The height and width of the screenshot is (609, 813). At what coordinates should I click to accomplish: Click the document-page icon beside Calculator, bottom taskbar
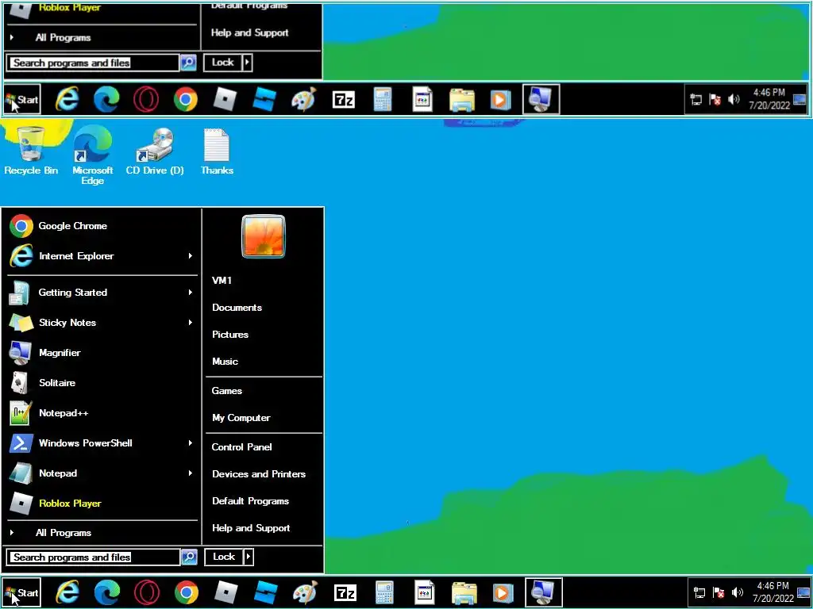(424, 592)
